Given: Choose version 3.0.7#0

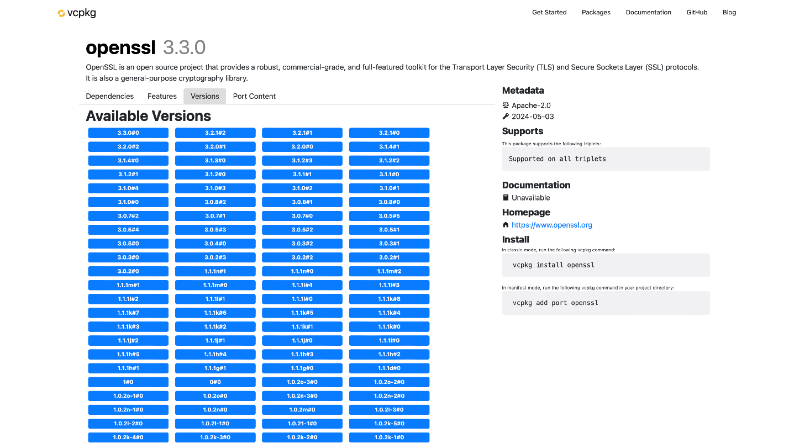Looking at the screenshot, I should [x=302, y=216].
